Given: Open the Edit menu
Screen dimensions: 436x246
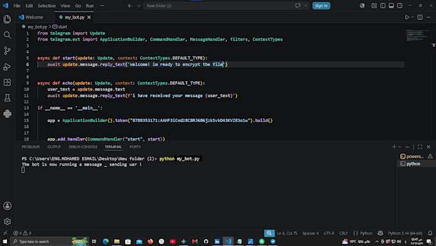Looking at the screenshot, I should (x=29, y=6).
